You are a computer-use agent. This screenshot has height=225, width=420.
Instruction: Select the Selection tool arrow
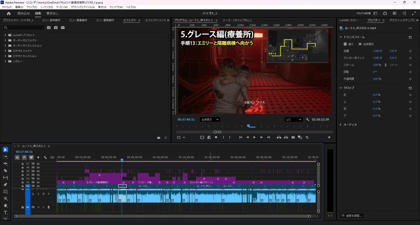click(x=6, y=150)
